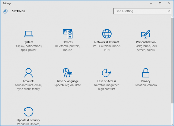The height and width of the screenshot is (126, 174).
Task: Click 'Speech, region, date' description
Action: tap(67, 85)
